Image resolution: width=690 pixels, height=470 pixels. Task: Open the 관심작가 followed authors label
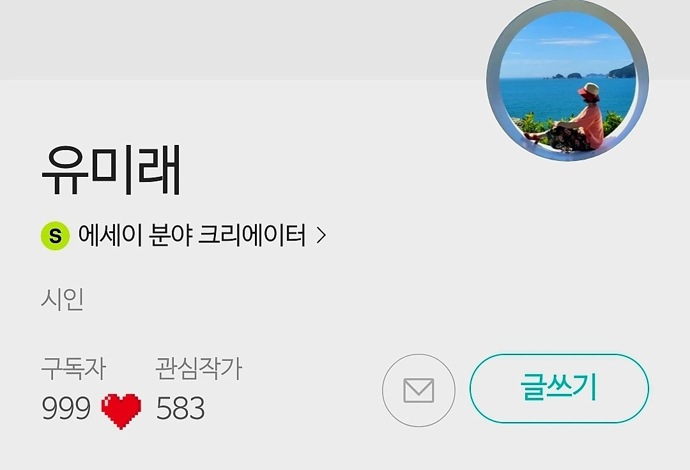[x=199, y=368]
